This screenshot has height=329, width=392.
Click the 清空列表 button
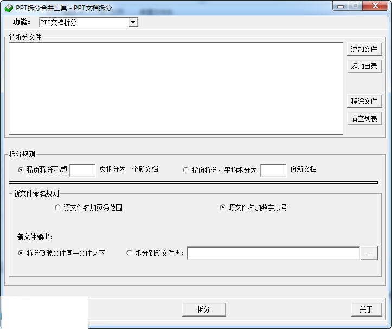[x=364, y=119]
